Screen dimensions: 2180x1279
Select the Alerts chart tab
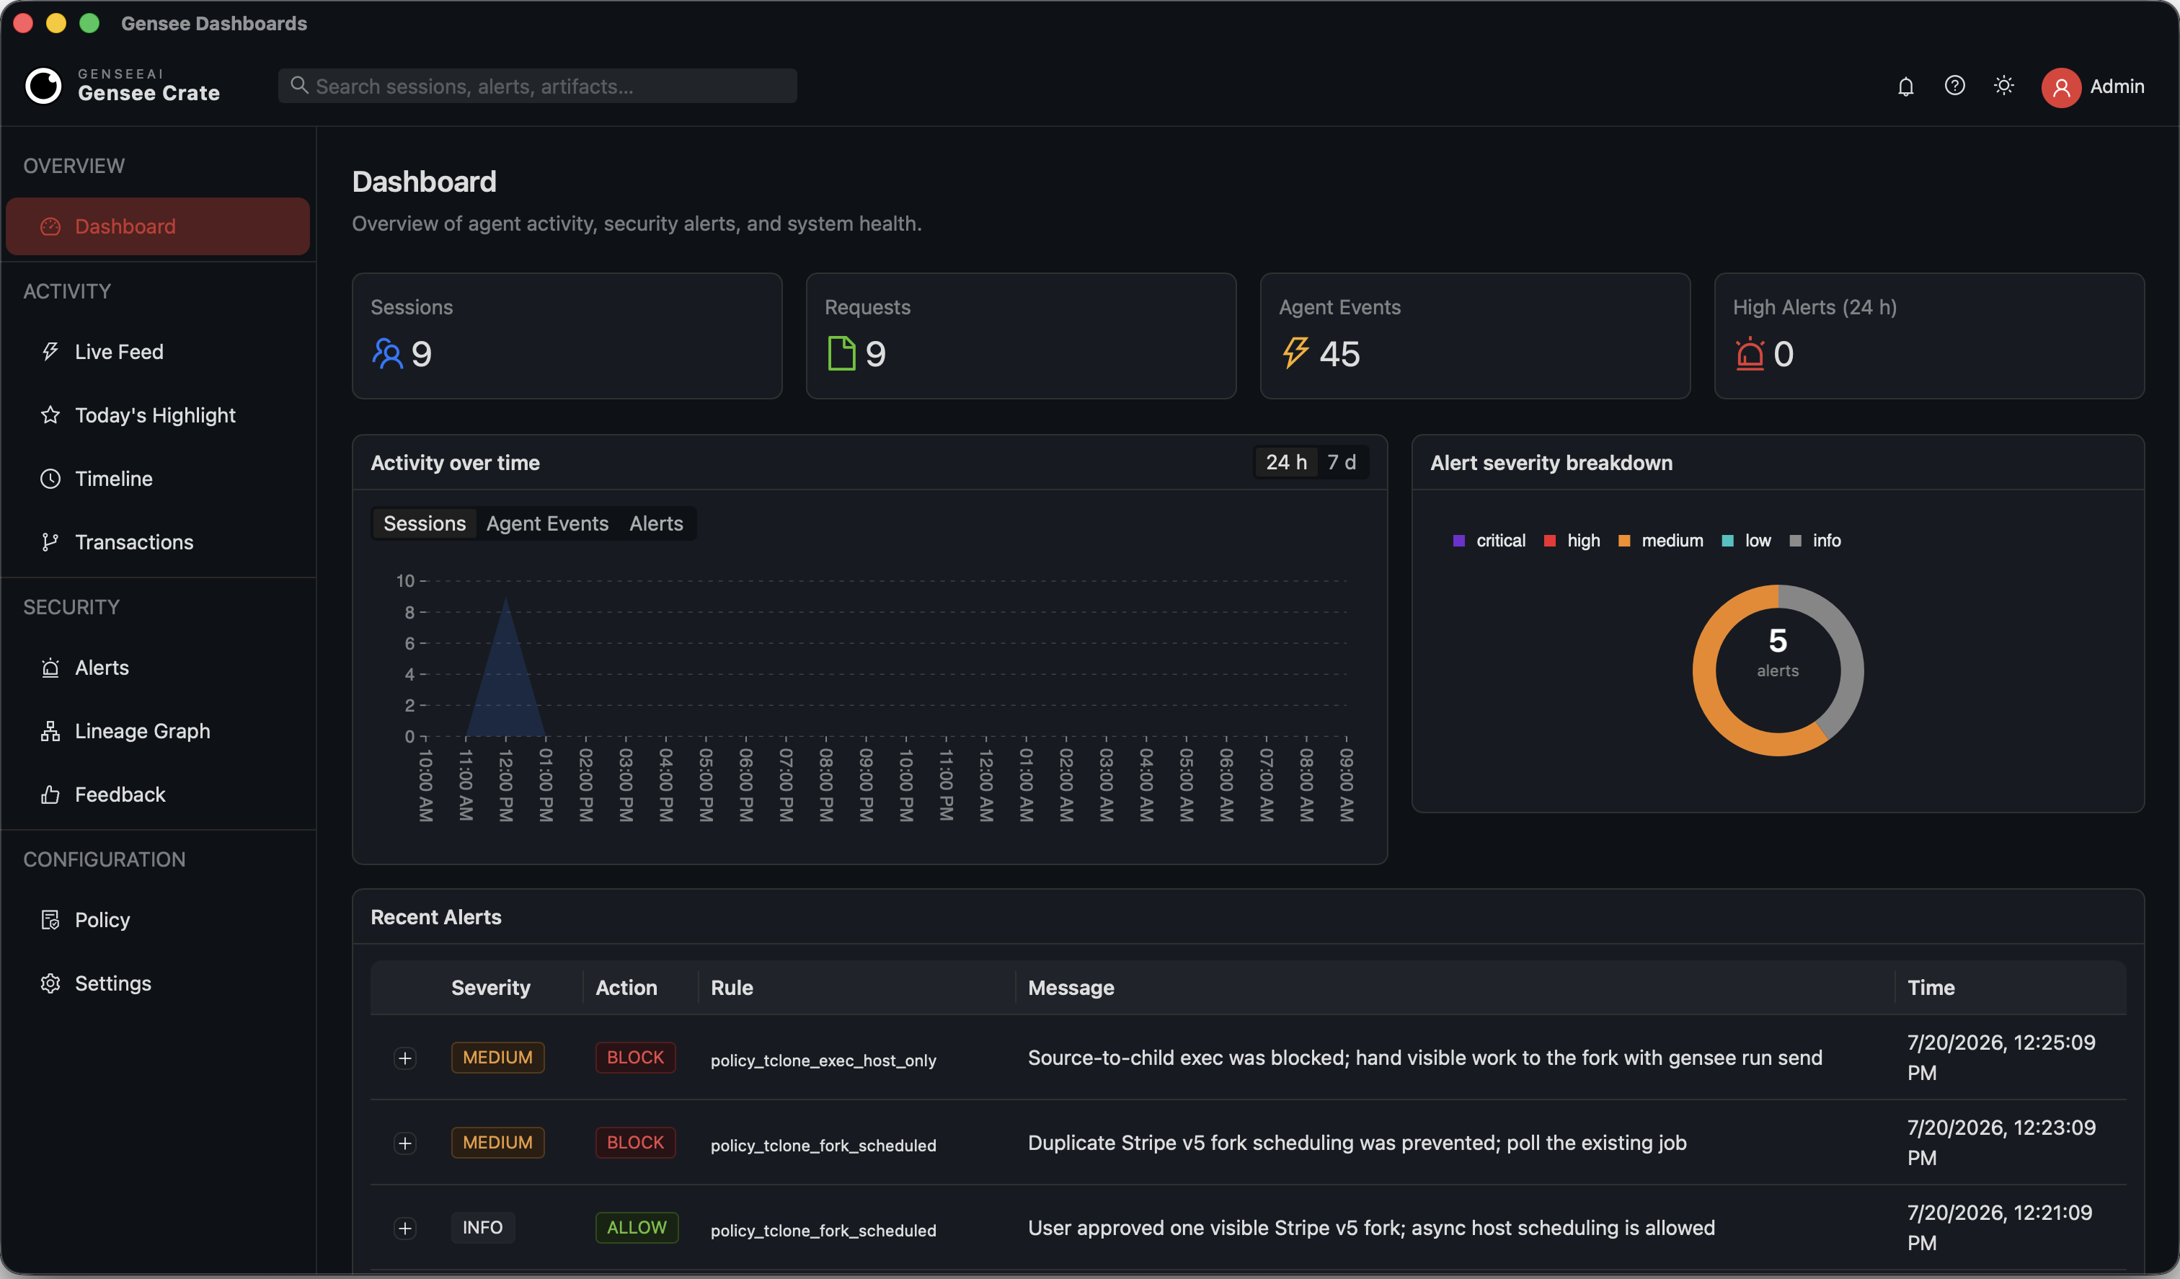(656, 523)
